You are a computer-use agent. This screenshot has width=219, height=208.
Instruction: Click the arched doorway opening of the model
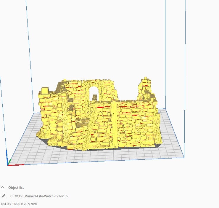point(94,93)
